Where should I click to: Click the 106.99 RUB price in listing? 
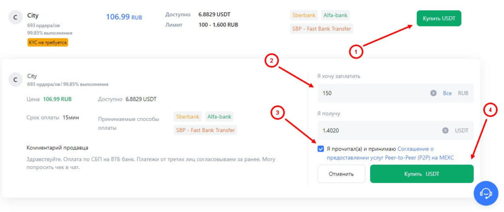tap(124, 17)
